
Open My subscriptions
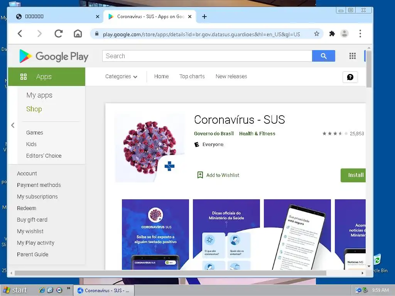[x=37, y=197]
